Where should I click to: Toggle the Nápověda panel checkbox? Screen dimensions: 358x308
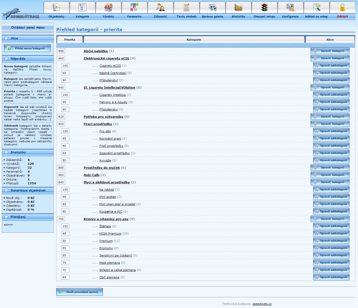coord(6,58)
